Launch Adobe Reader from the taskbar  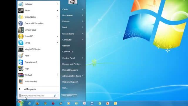coord(84,103)
